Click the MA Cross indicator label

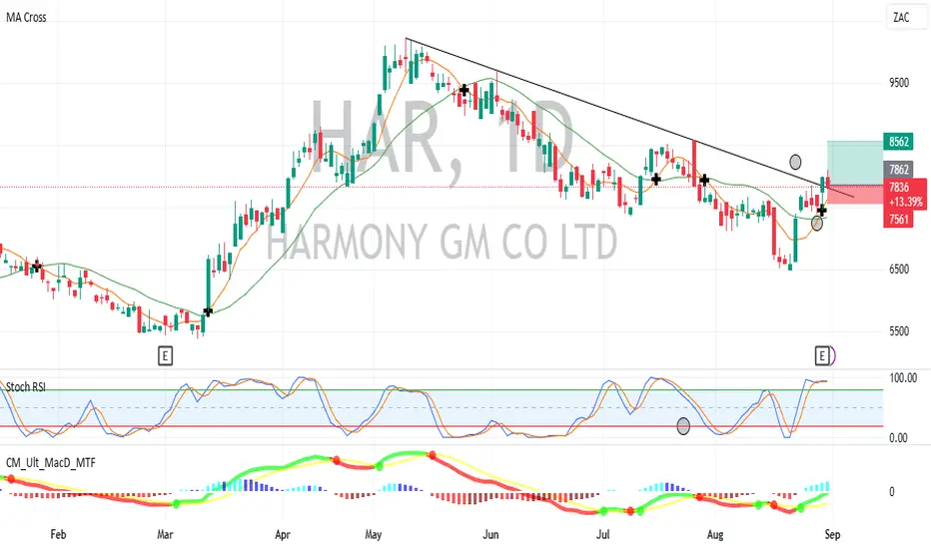tap(26, 17)
